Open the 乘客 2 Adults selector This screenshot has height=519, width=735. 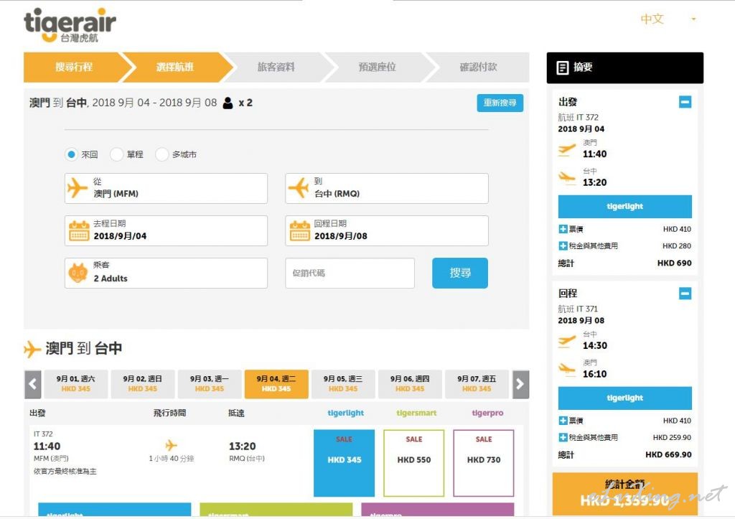click(x=166, y=273)
